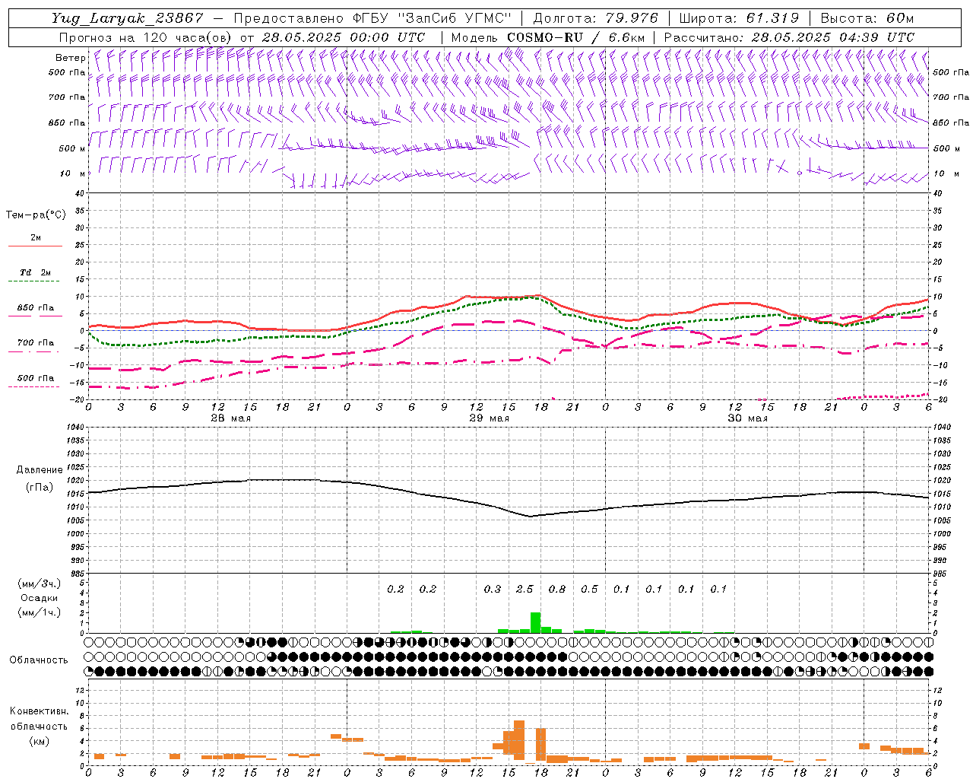Click the '0.3' precipitation amount value
Image resolution: width=973 pixels, height=779 pixels.
point(493,589)
